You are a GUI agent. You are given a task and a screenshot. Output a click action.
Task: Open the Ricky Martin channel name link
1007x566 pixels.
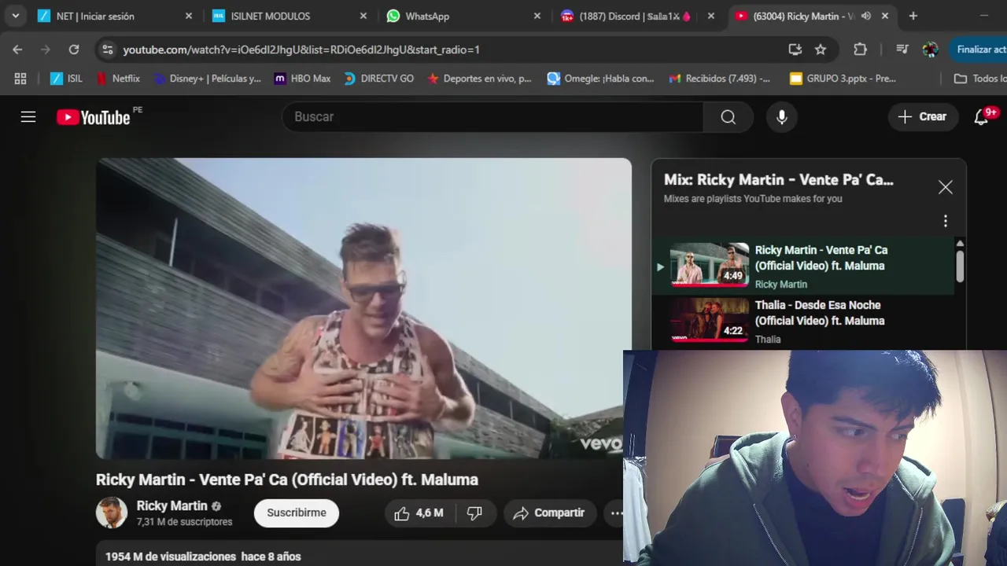(x=172, y=506)
